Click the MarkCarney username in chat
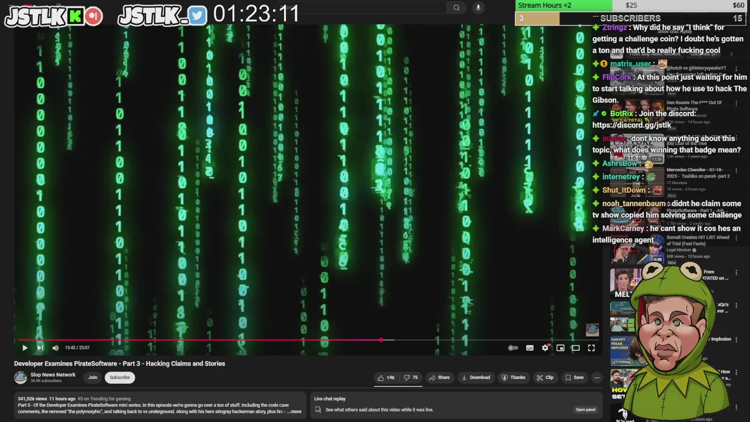The image size is (750, 422). 623,229
